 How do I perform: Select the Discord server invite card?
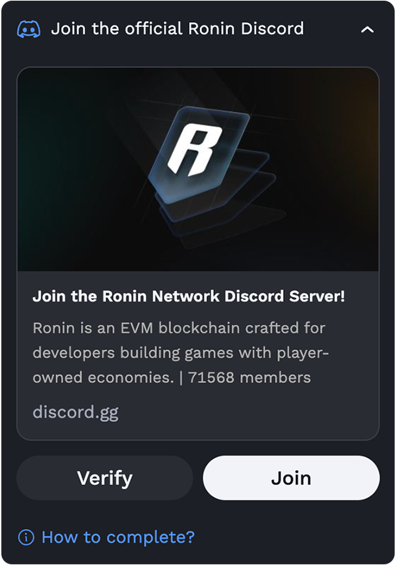[198, 253]
